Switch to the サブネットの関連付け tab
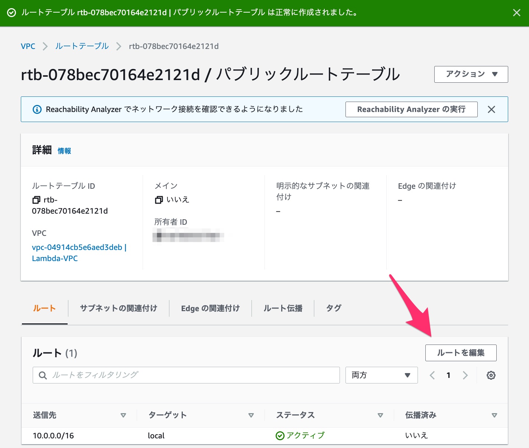Viewport: 529px width, 448px height. coord(119,308)
